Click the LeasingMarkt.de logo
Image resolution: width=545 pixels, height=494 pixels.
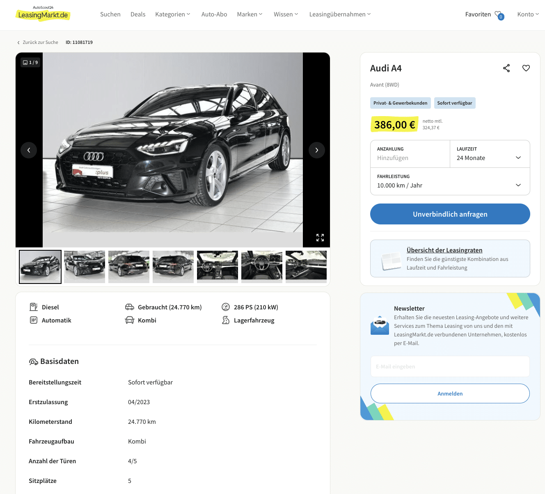click(43, 14)
